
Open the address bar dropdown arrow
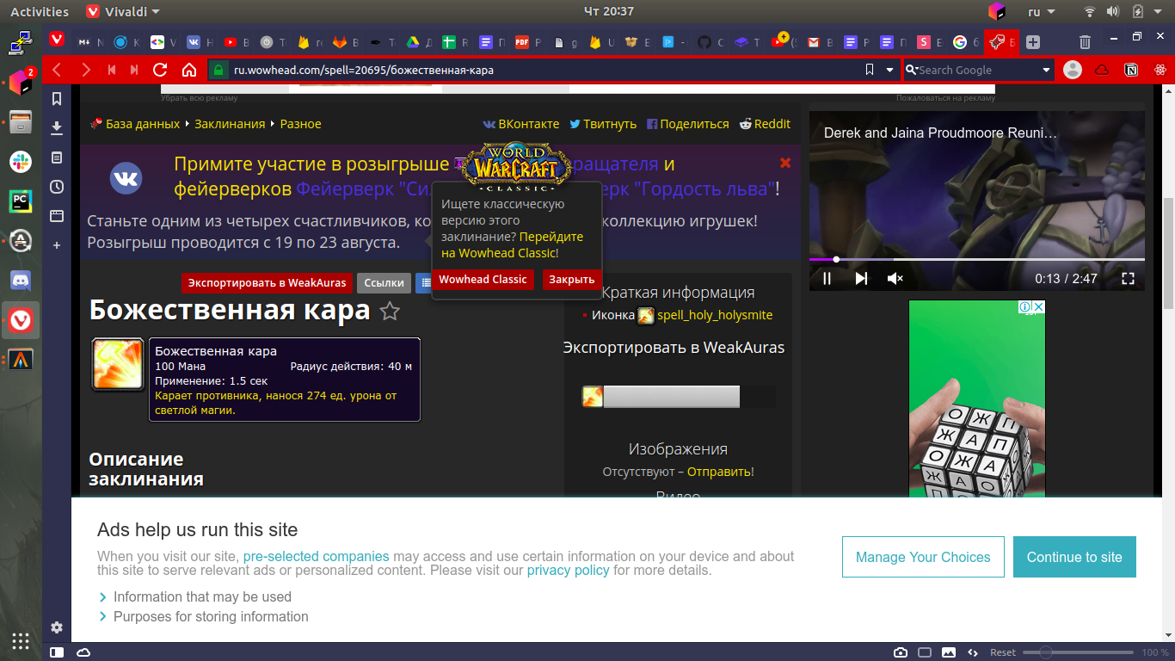point(889,70)
